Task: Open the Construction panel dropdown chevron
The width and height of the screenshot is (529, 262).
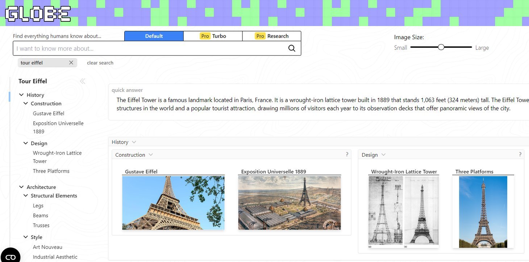Action: (151, 155)
